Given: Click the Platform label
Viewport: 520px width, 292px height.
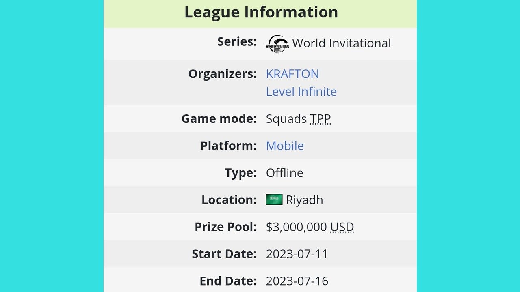Looking at the screenshot, I should click(x=229, y=146).
